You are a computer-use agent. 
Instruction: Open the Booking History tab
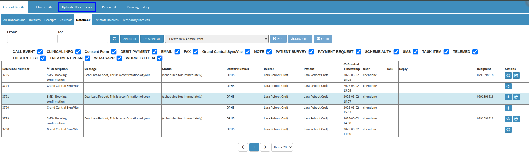138,7
